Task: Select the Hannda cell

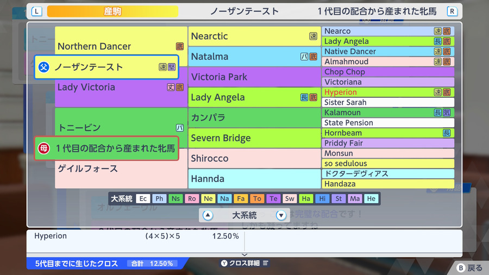Action: click(254, 179)
